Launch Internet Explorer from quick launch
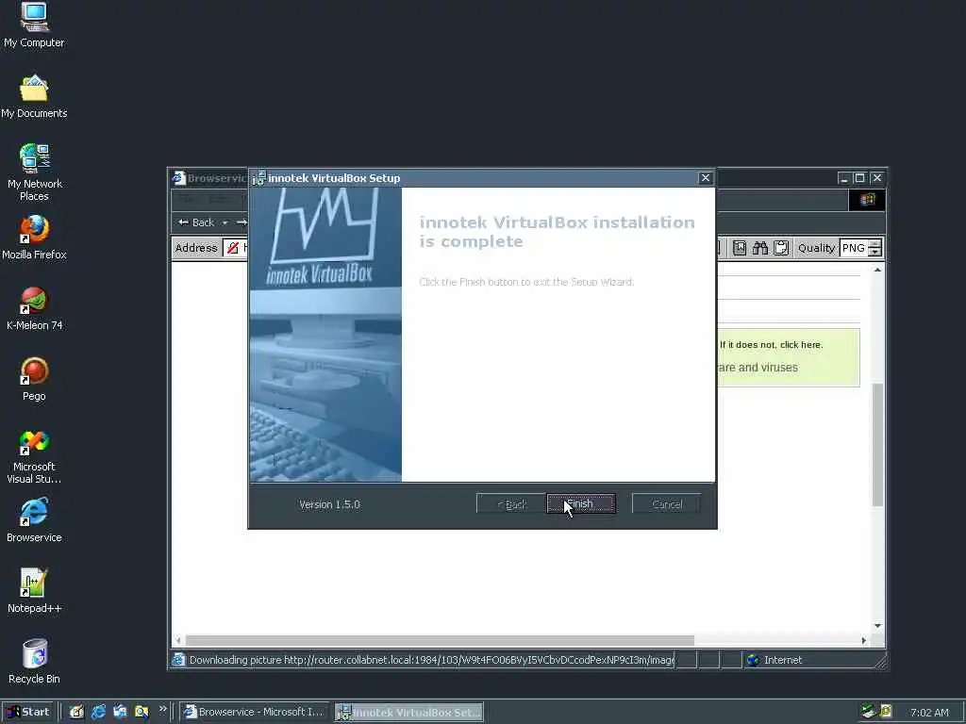The image size is (966, 724). coord(98,712)
